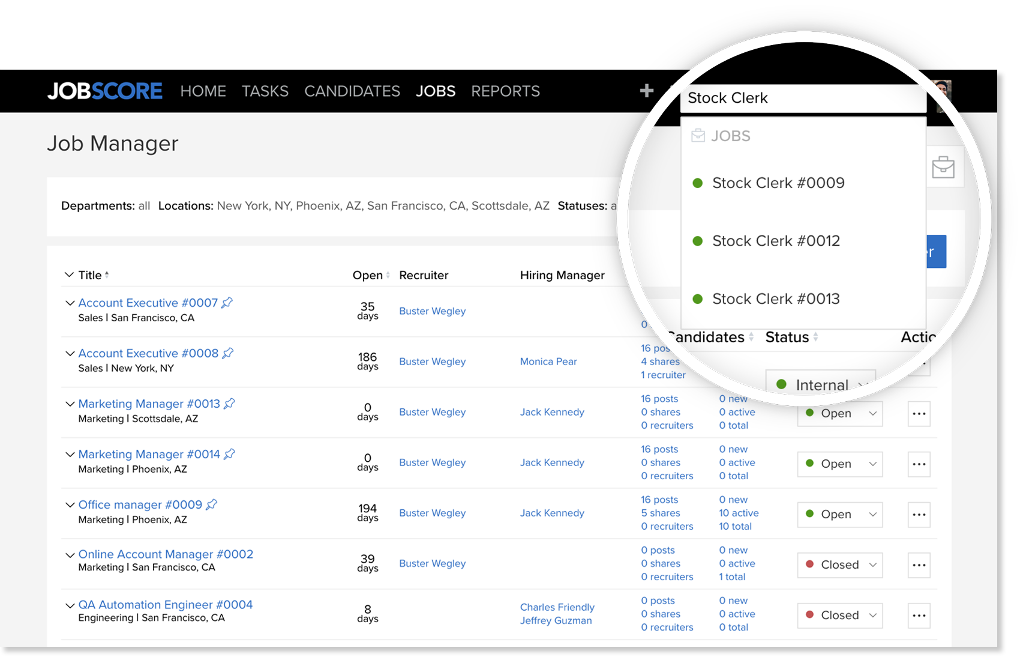Screen dimensions: 1020x657
Task: Open Office manager #0009 job link
Action: [140, 504]
